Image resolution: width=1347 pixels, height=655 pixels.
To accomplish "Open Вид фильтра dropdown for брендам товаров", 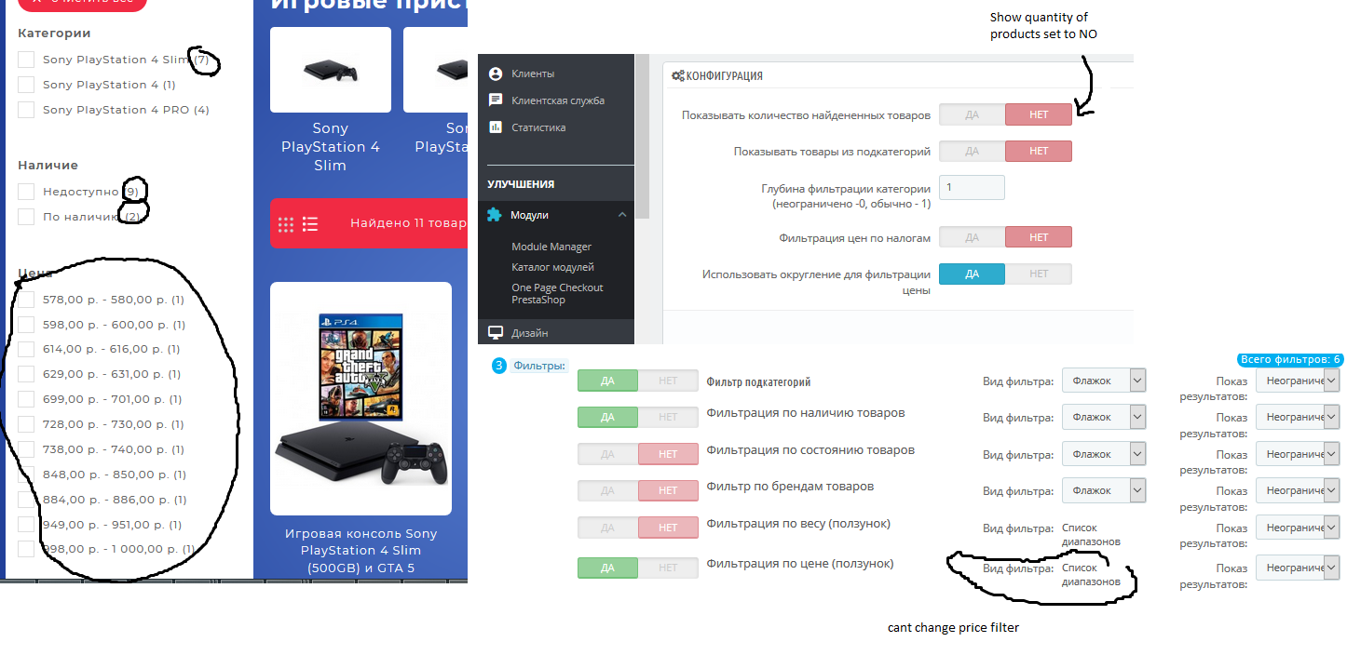I will (1104, 490).
